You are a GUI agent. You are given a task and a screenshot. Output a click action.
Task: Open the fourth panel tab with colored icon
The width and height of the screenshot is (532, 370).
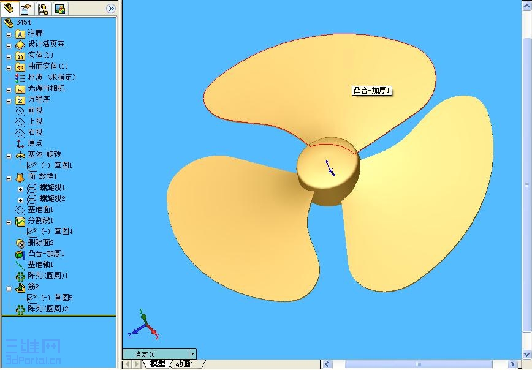(60, 9)
